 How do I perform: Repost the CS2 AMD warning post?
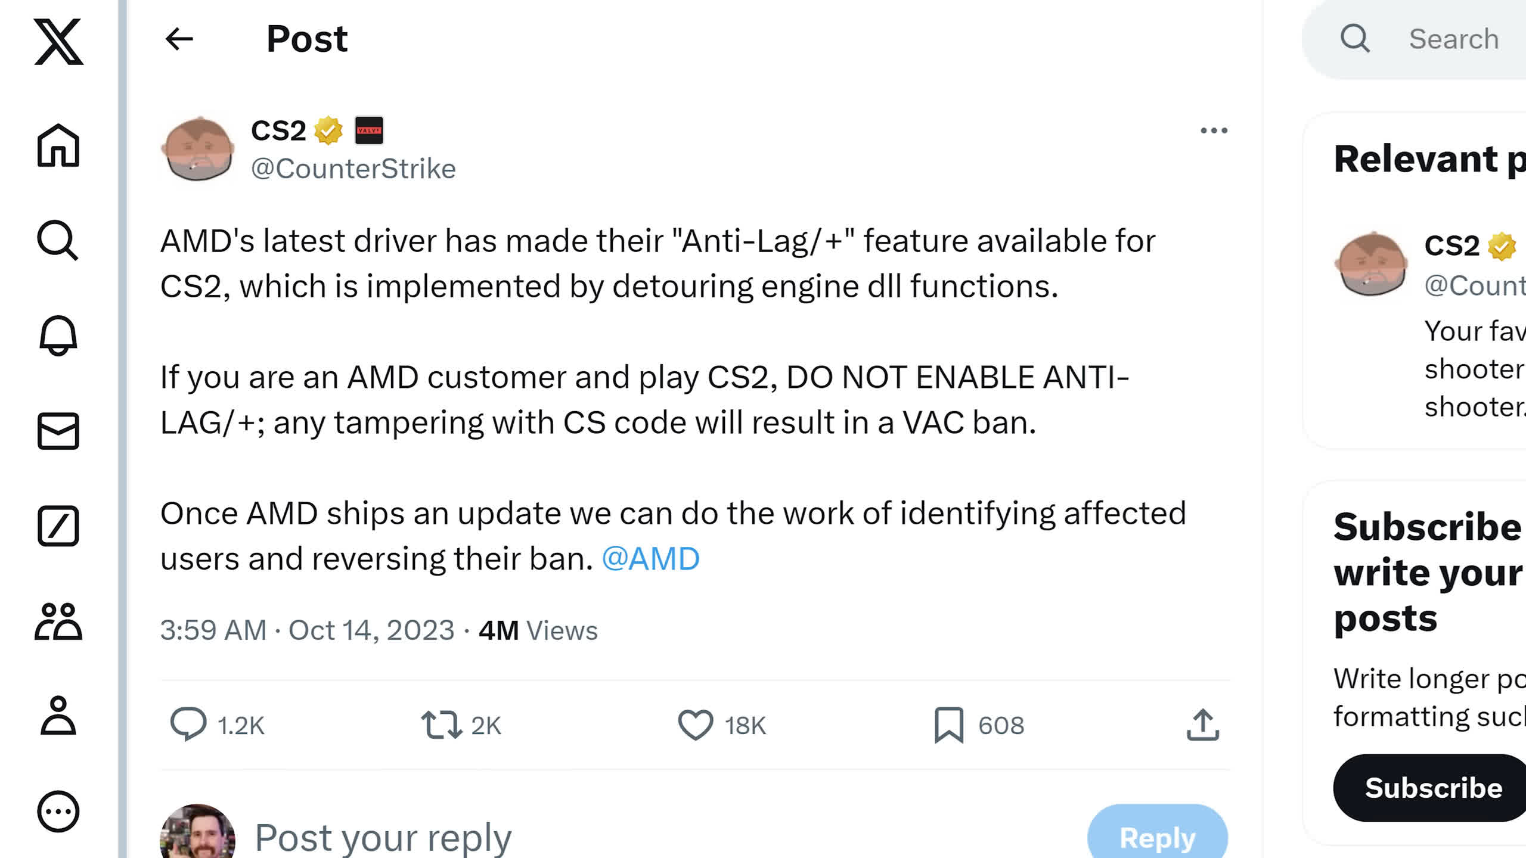pos(441,725)
